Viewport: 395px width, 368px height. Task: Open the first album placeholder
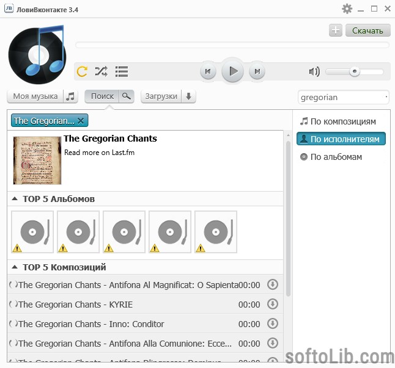coord(32,232)
